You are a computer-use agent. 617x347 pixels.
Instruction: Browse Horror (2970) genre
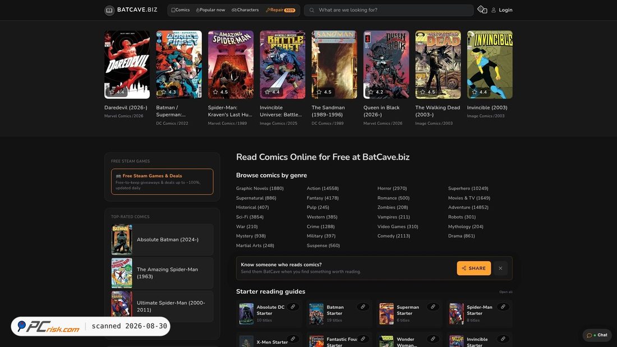click(392, 188)
